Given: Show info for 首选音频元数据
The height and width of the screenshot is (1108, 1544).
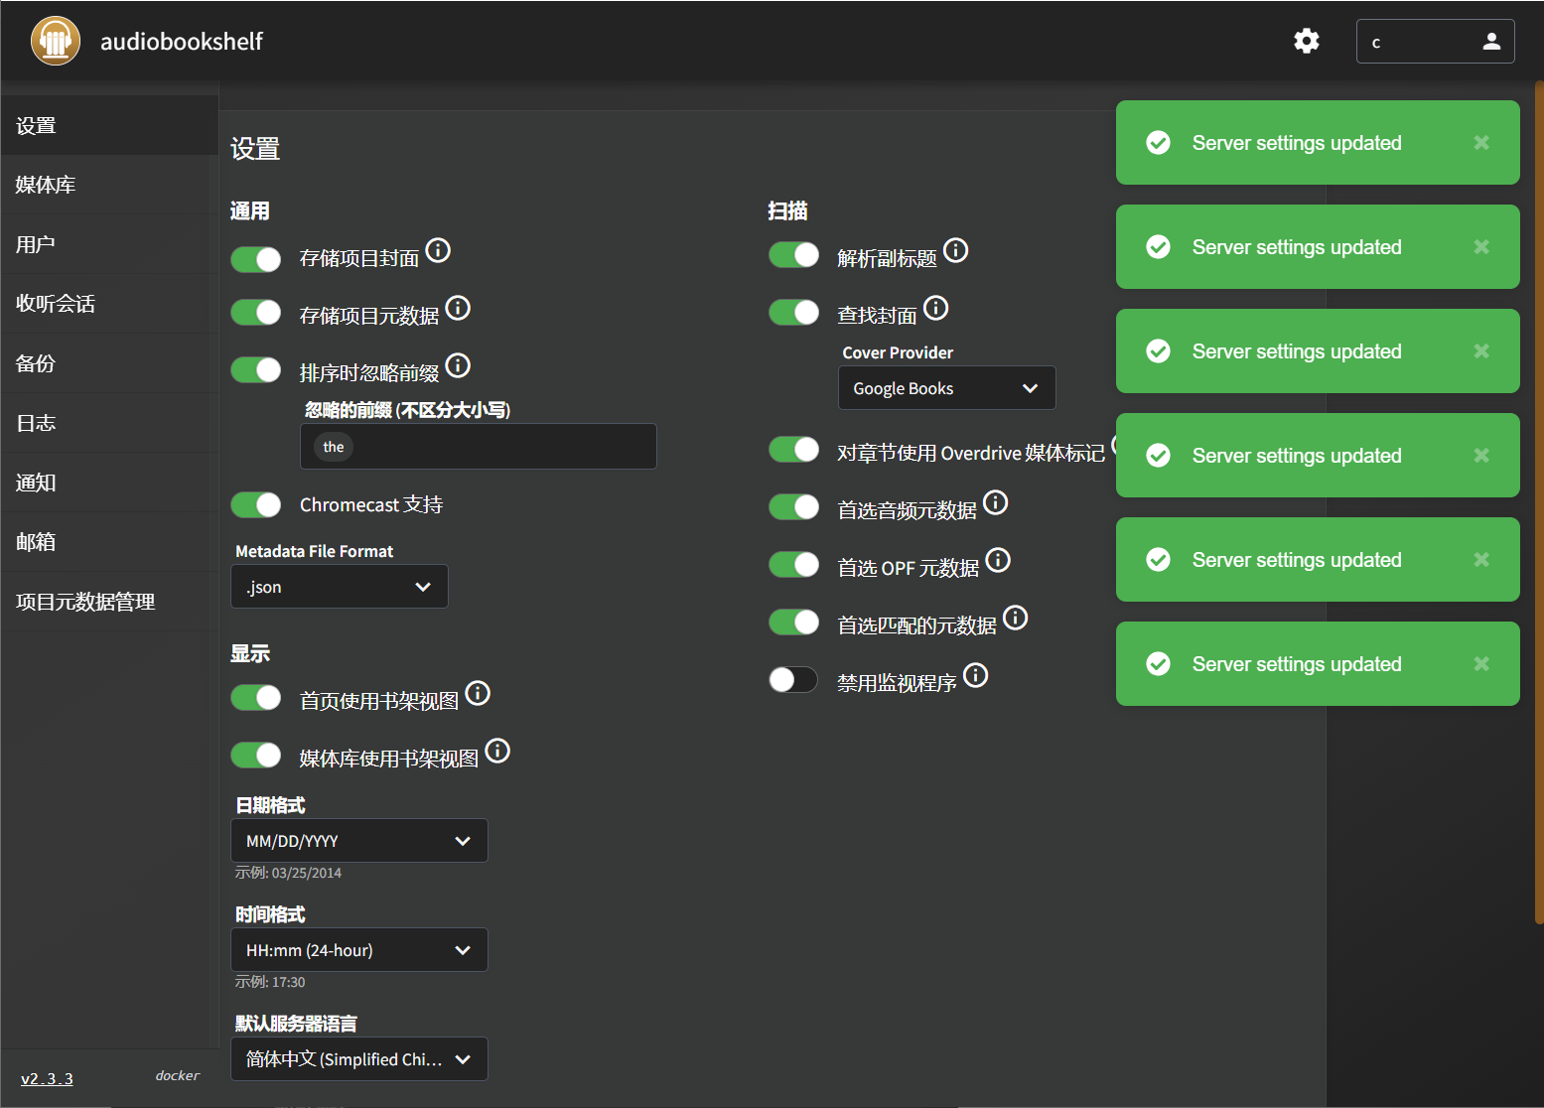Looking at the screenshot, I should pos(996,502).
